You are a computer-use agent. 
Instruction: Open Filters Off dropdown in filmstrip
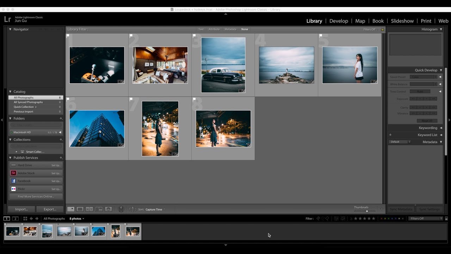(x=426, y=219)
